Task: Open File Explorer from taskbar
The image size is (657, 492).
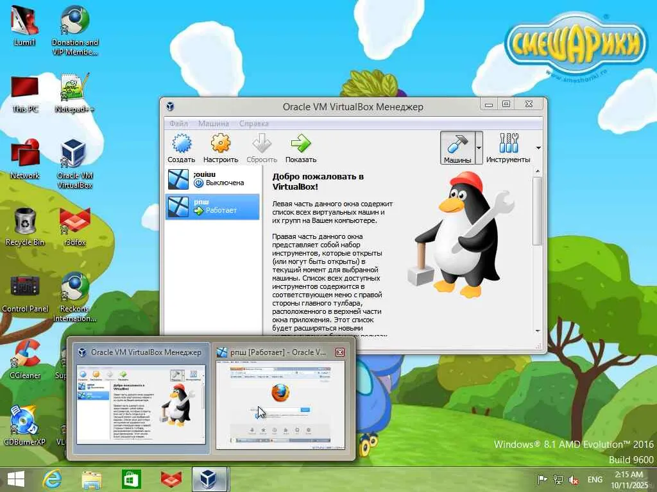Action: pos(91,479)
